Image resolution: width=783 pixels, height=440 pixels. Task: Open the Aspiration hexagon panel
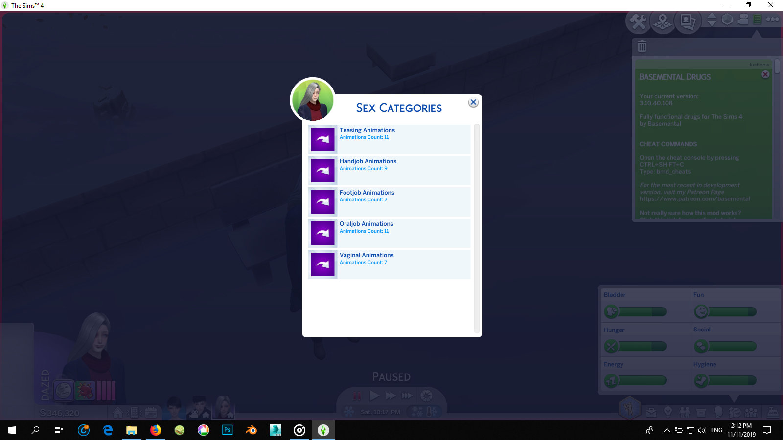click(x=629, y=408)
